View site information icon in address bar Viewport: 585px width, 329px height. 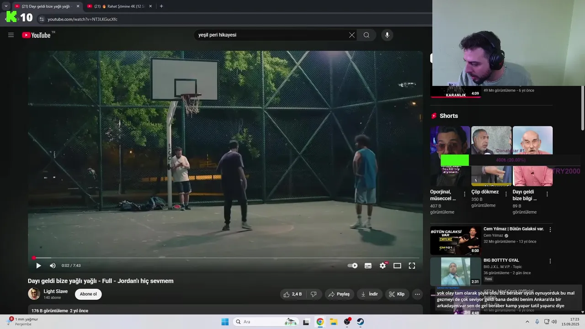click(42, 19)
